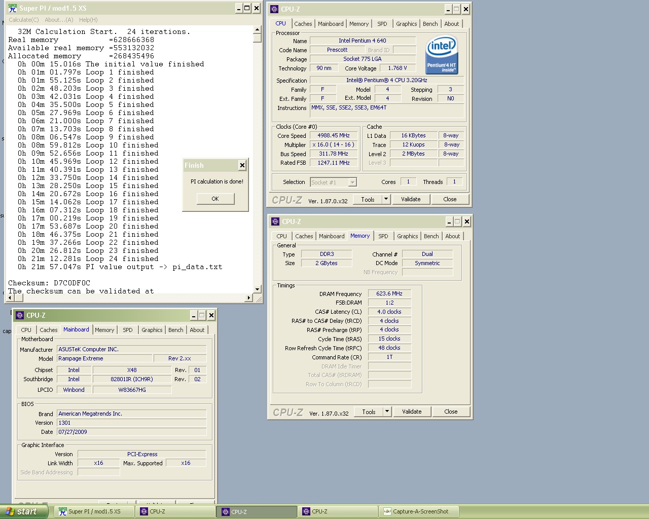Click the Super PI vertical scrollbar down arrow
The image size is (649, 519).
point(257,289)
